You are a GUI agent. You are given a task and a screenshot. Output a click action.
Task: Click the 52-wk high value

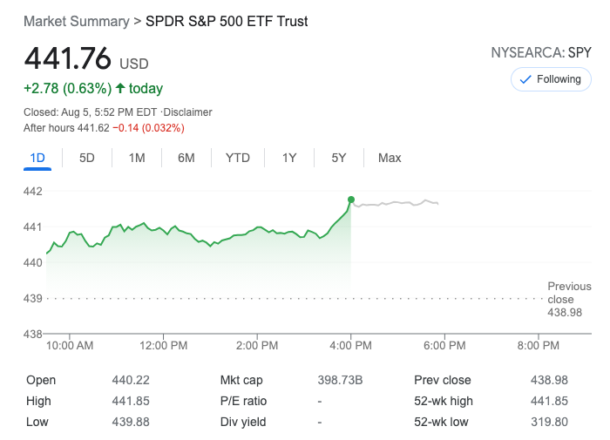point(549,401)
